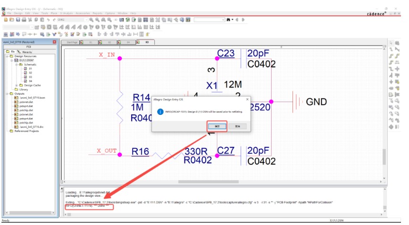This screenshot has width=409, height=225.
Task: Click the PCB header in project panel
Action: (x=29, y=47)
